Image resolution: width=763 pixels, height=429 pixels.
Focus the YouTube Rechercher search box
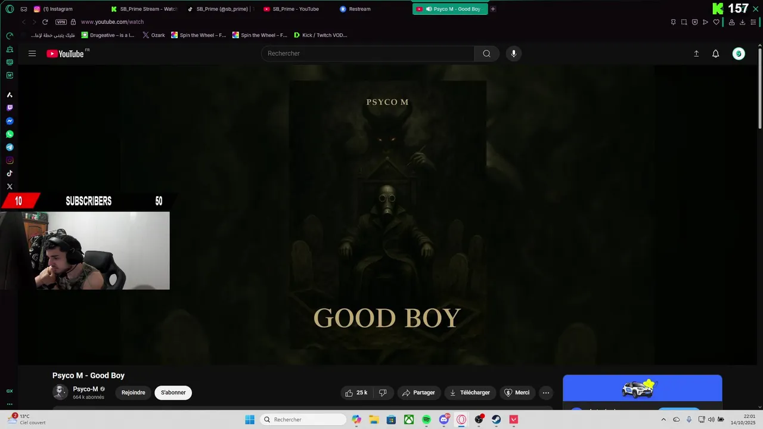click(368, 54)
